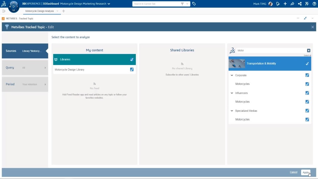Image resolution: width=318 pixels, height=179 pixels.
Task: Uncheck Motorcycles under Specialized Medias
Action: [307, 120]
